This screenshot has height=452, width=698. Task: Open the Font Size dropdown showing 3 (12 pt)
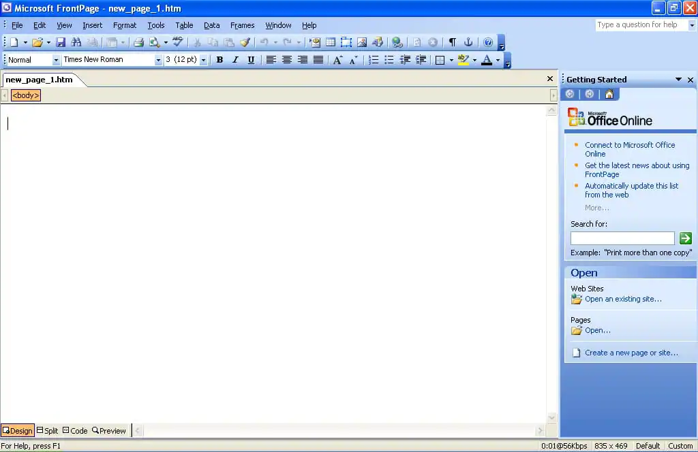pyautogui.click(x=203, y=60)
